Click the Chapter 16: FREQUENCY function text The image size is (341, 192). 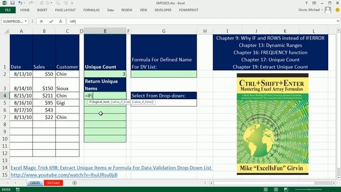270,52
